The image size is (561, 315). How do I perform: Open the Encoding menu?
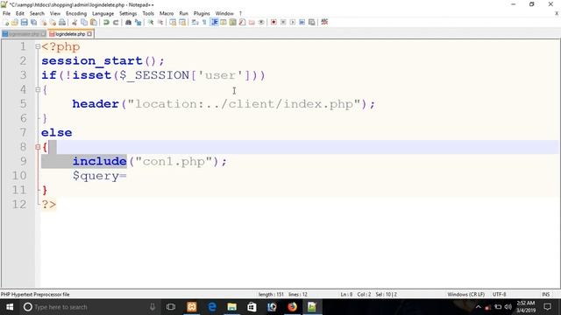[x=76, y=14]
